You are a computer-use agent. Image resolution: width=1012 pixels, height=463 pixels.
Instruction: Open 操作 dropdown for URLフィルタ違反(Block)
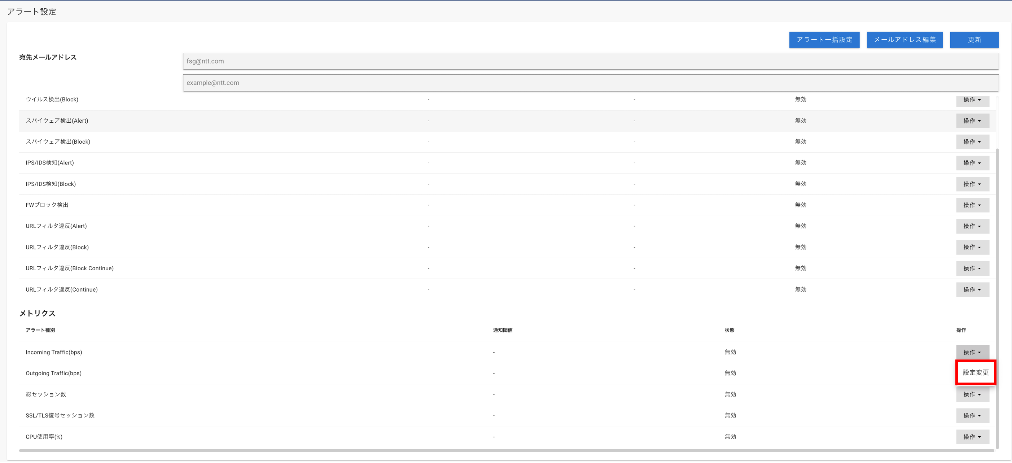tap(972, 247)
